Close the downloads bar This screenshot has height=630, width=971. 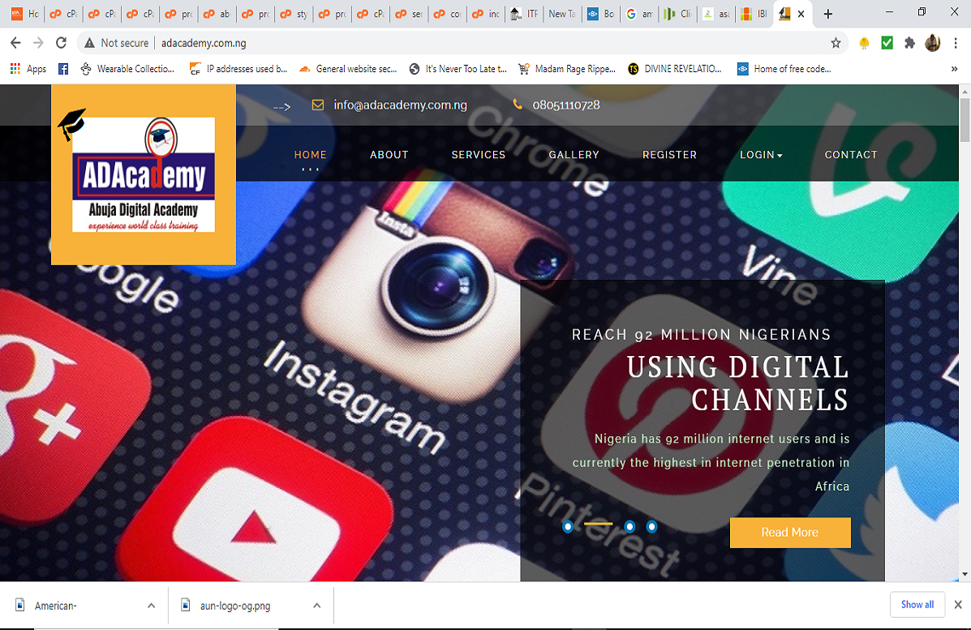pyautogui.click(x=958, y=605)
